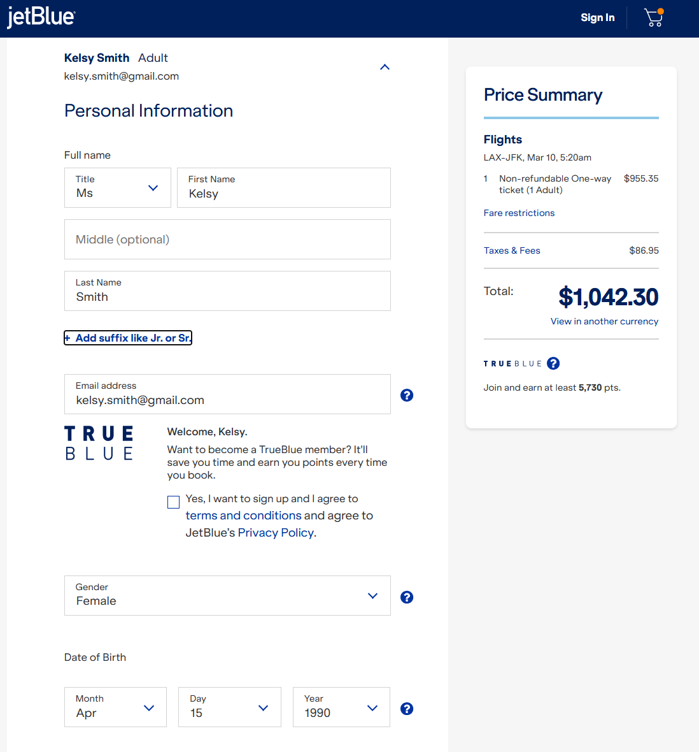
Task: Click the Middle name input field
Action: click(x=227, y=240)
